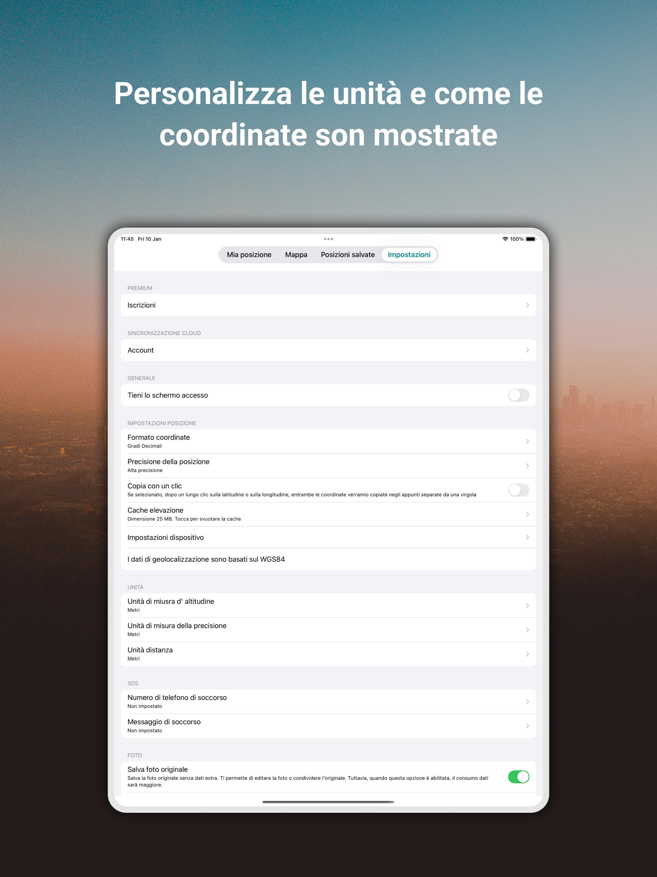Disable Salva foto originale switch

(518, 777)
